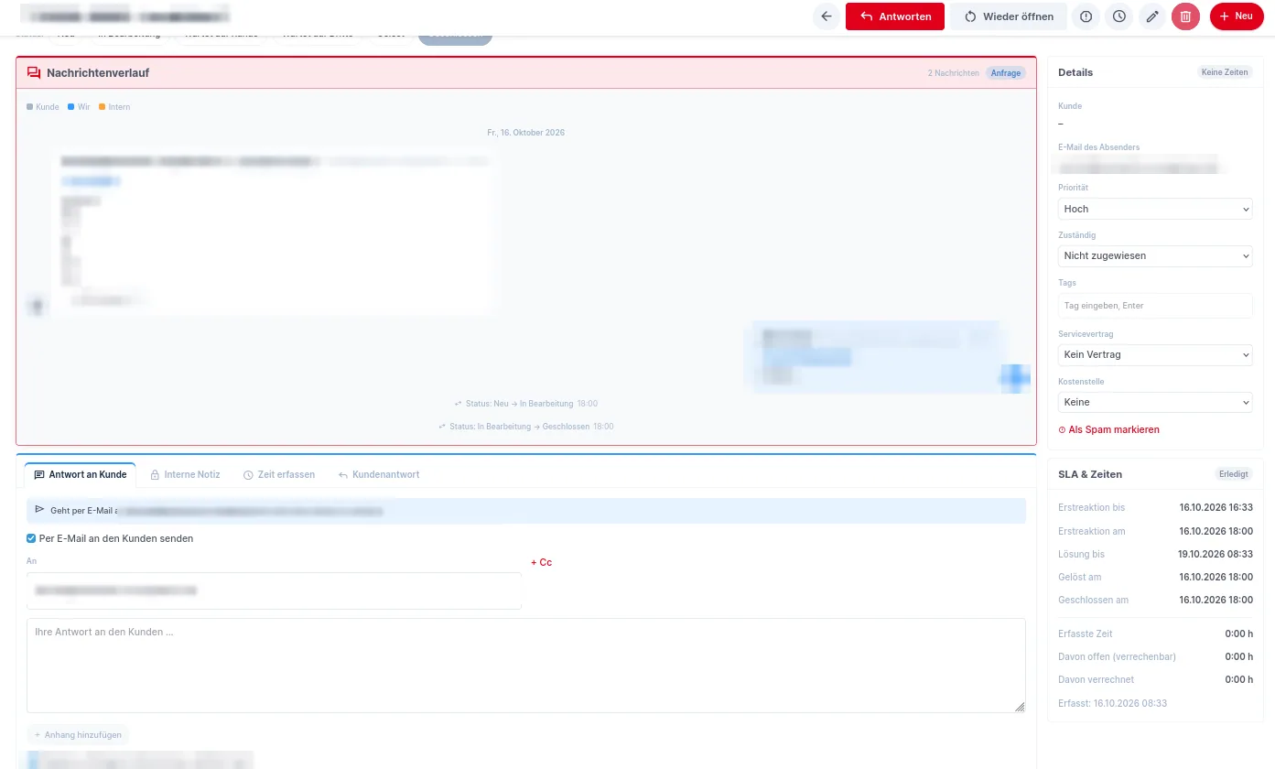Click the Keine Zeiten badge
This screenshot has height=769, width=1275.
tap(1225, 72)
